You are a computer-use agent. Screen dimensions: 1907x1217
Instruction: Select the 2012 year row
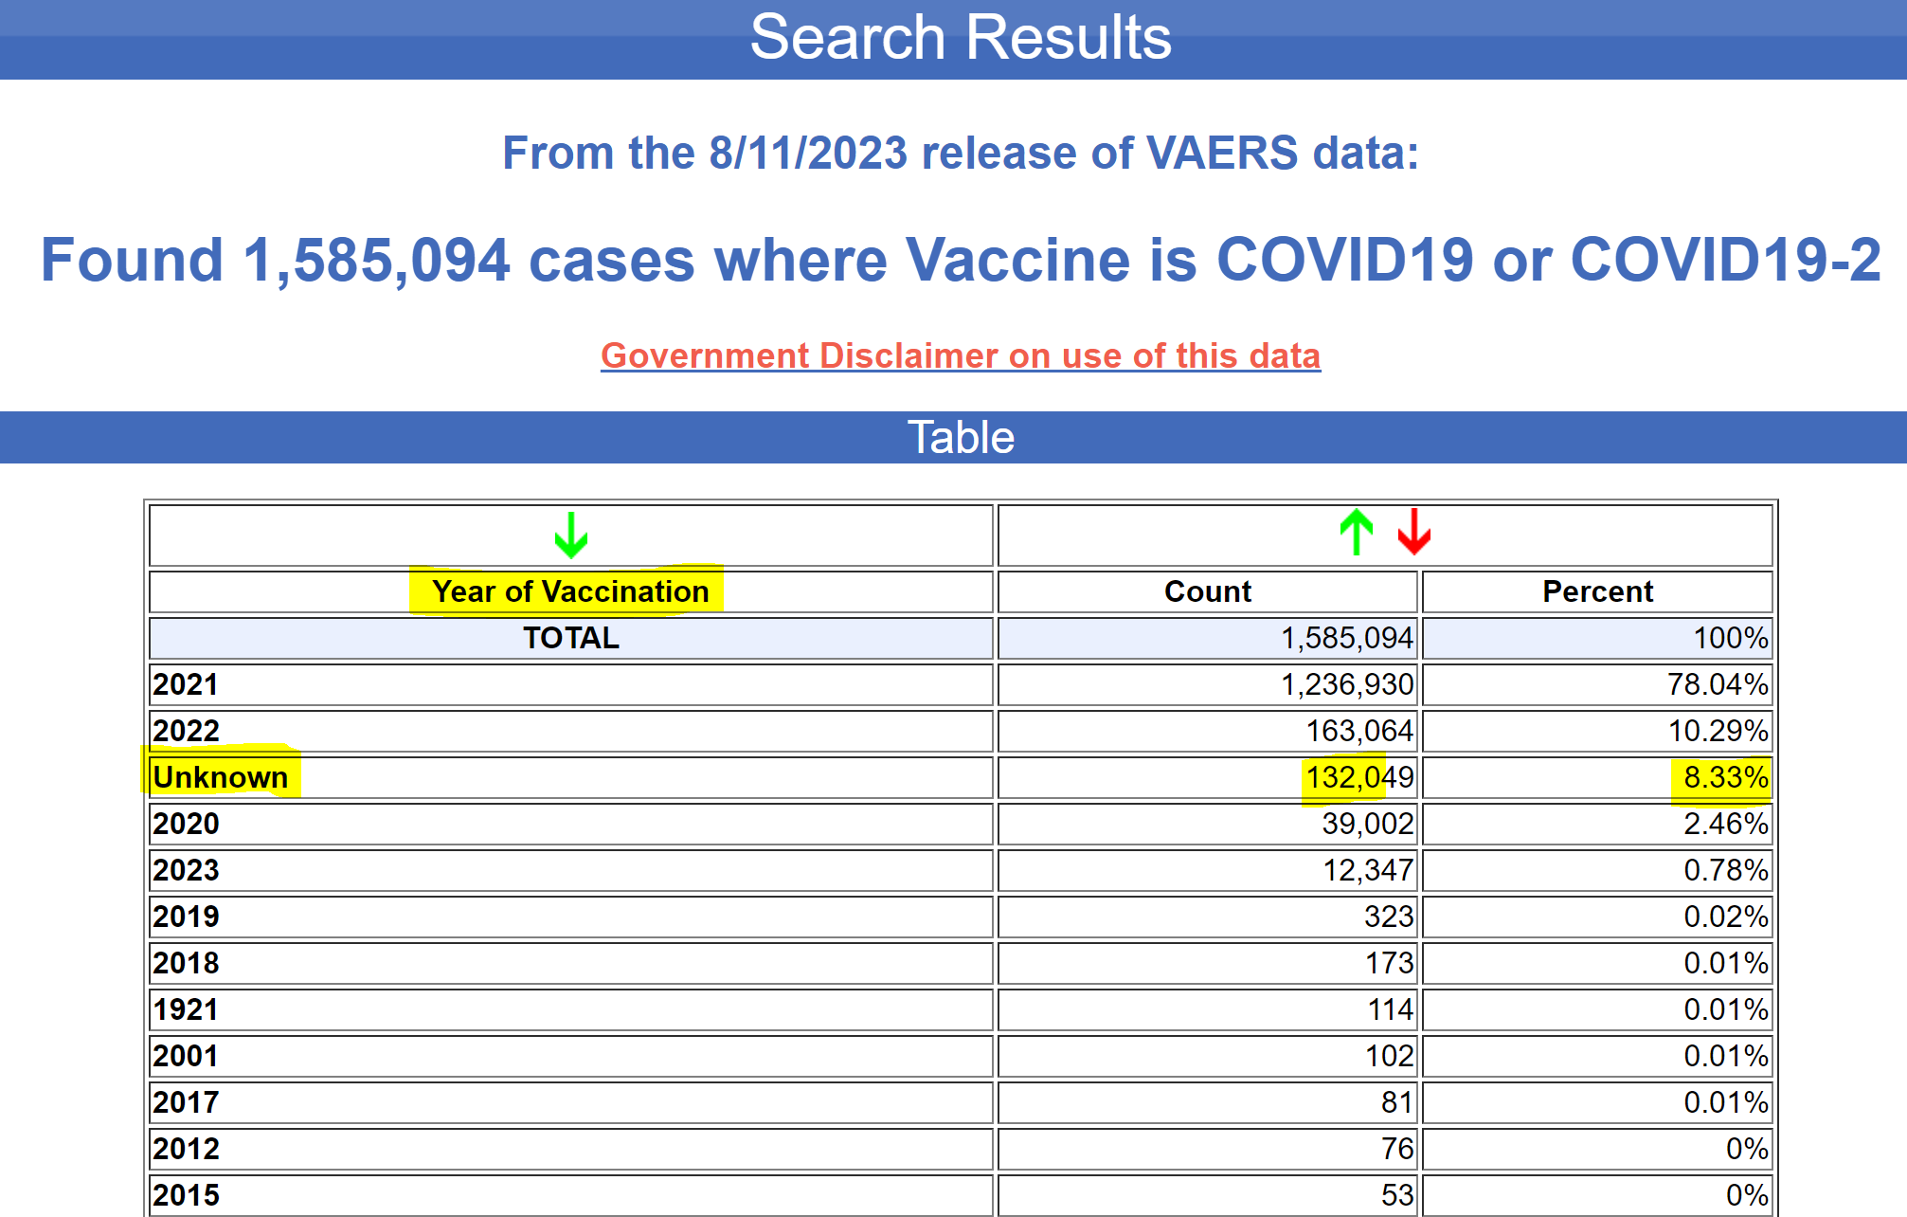click(x=571, y=1149)
